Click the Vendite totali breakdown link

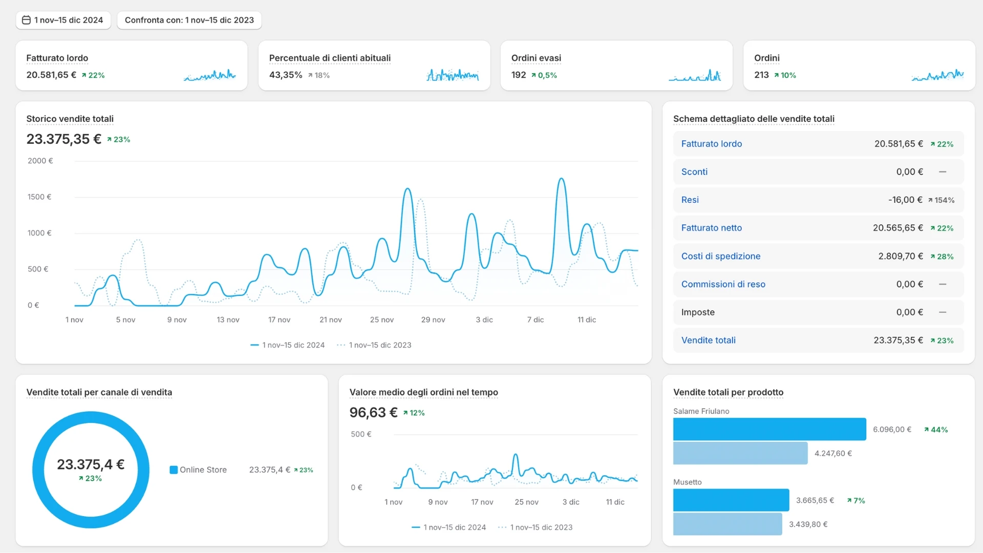click(708, 341)
